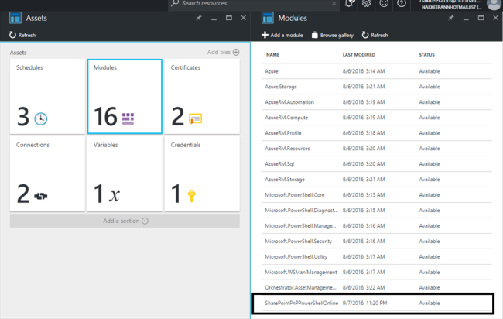The height and width of the screenshot is (319, 503).
Task: Open portal settings gear icon
Action: (x=366, y=4)
